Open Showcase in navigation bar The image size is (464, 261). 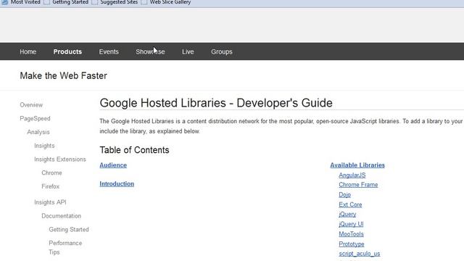tap(150, 51)
